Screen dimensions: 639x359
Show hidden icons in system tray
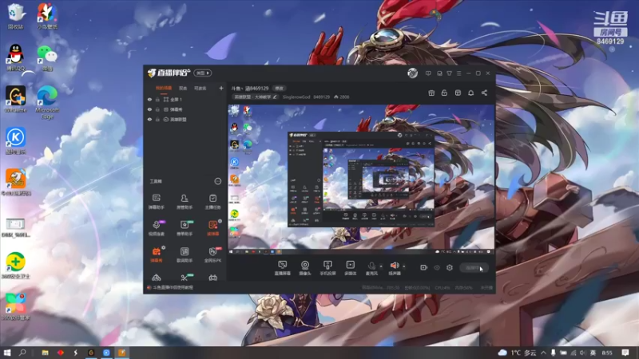(543, 353)
